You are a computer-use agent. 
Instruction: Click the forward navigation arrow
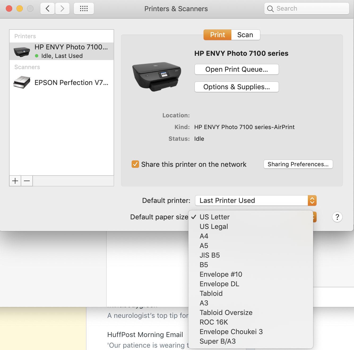pyautogui.click(x=62, y=8)
